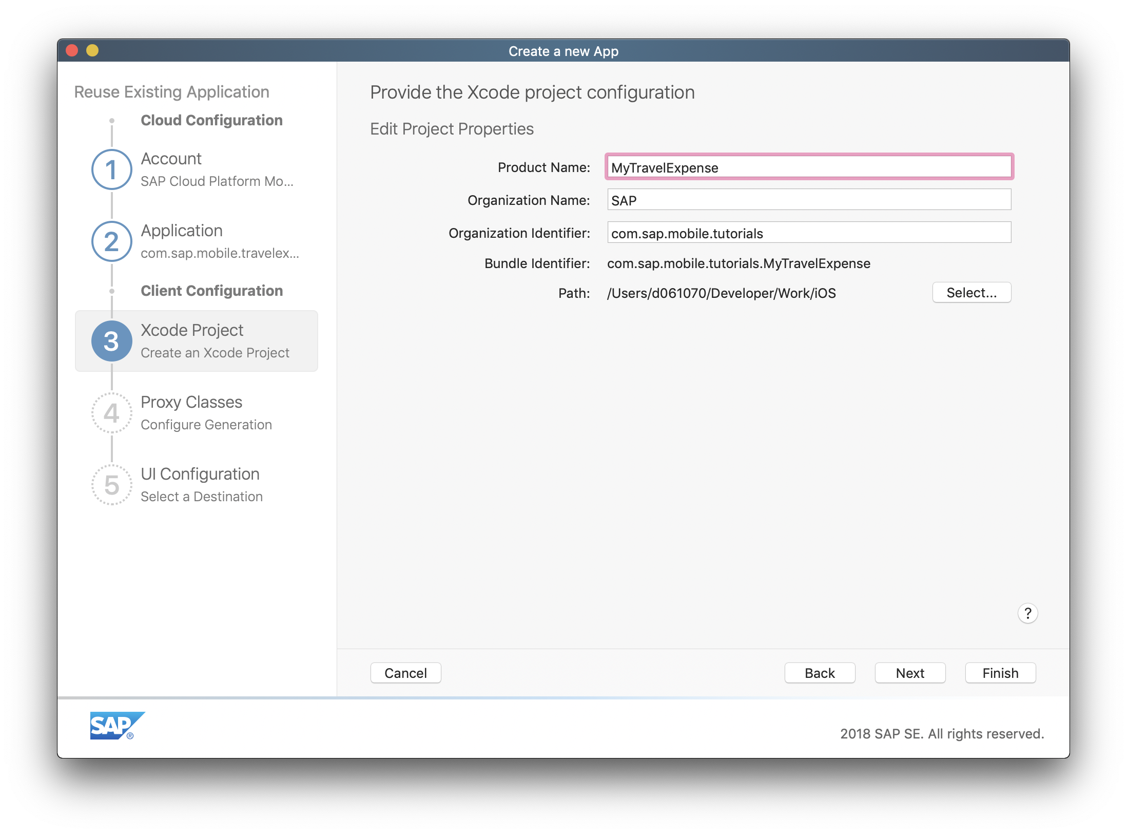Click the SAP logo

pyautogui.click(x=117, y=726)
